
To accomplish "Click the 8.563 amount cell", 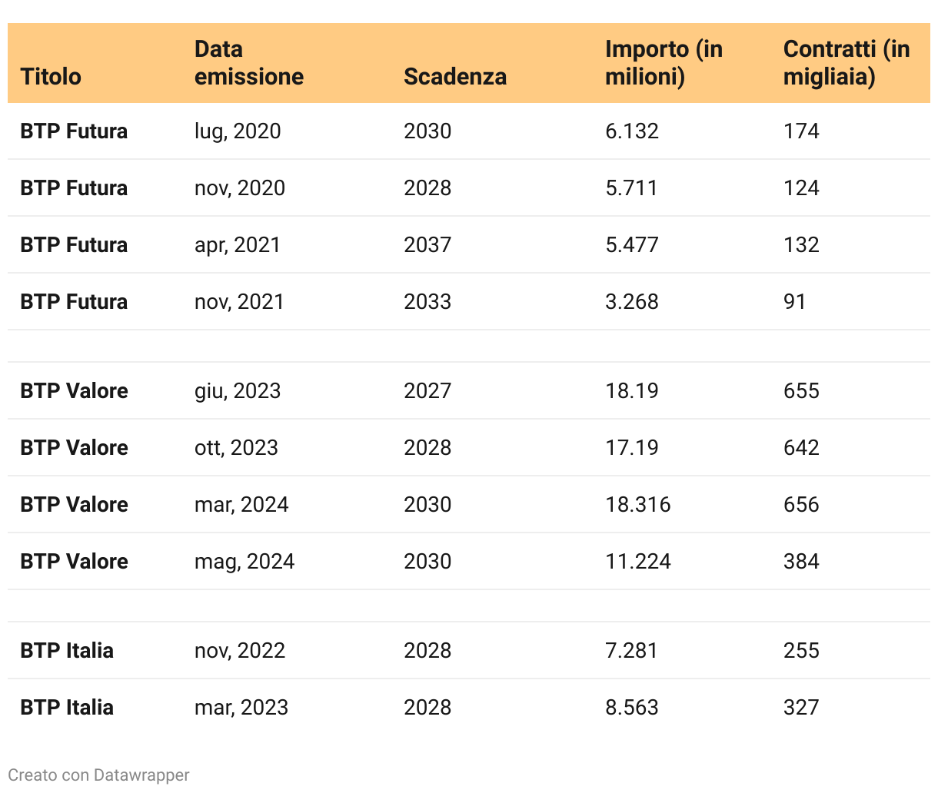I will [x=631, y=708].
